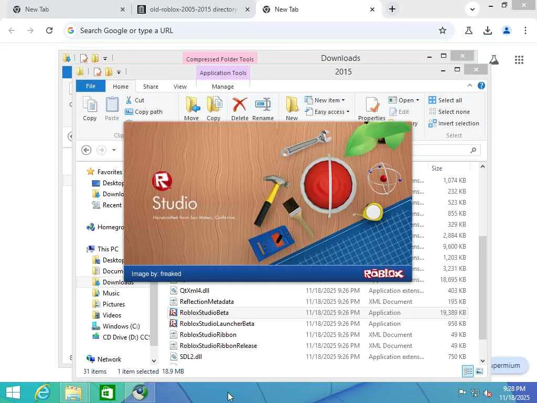Screen dimensions: 537x403
Task: Expand the Easy access dropdown
Action: 348,112
